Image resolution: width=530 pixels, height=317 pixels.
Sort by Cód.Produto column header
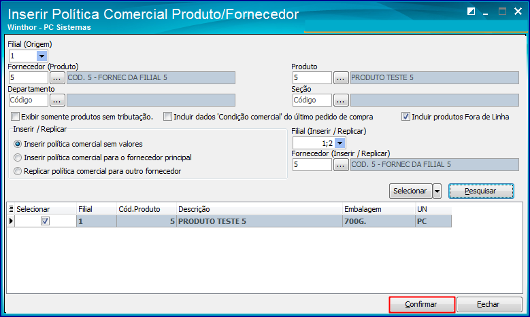coord(147,209)
